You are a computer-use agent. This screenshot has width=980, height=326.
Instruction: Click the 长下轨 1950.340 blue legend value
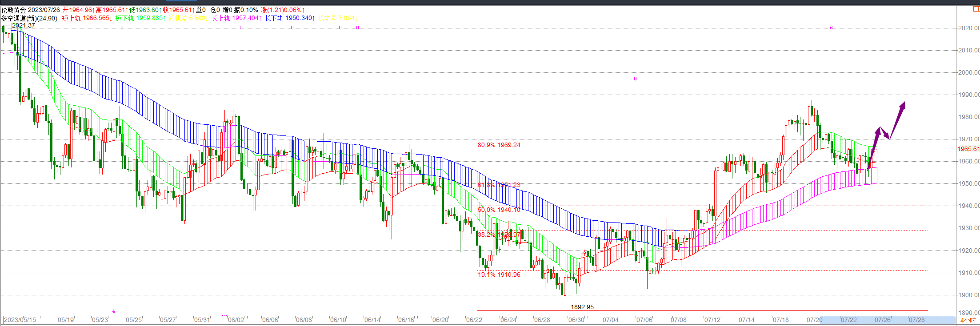point(289,18)
